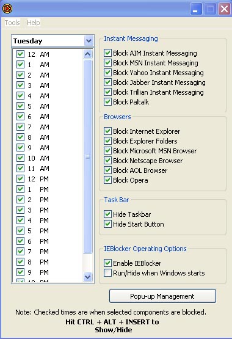Uncheck the Block Paltalk option

[107, 101]
